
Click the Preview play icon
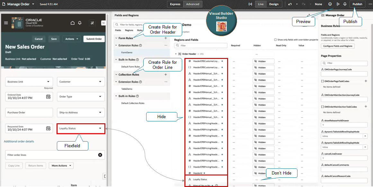(x=338, y=4)
